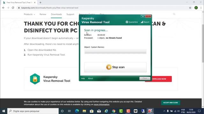Open Help in Virus Removal Tool
This screenshot has width=204, height=114.
83,79
